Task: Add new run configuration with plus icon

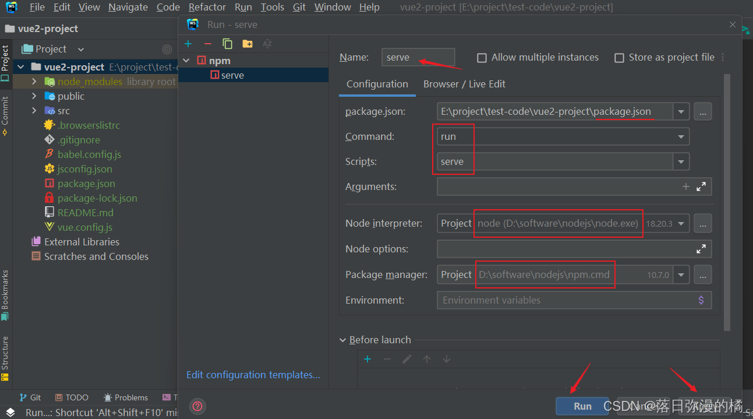Action: pyautogui.click(x=188, y=44)
